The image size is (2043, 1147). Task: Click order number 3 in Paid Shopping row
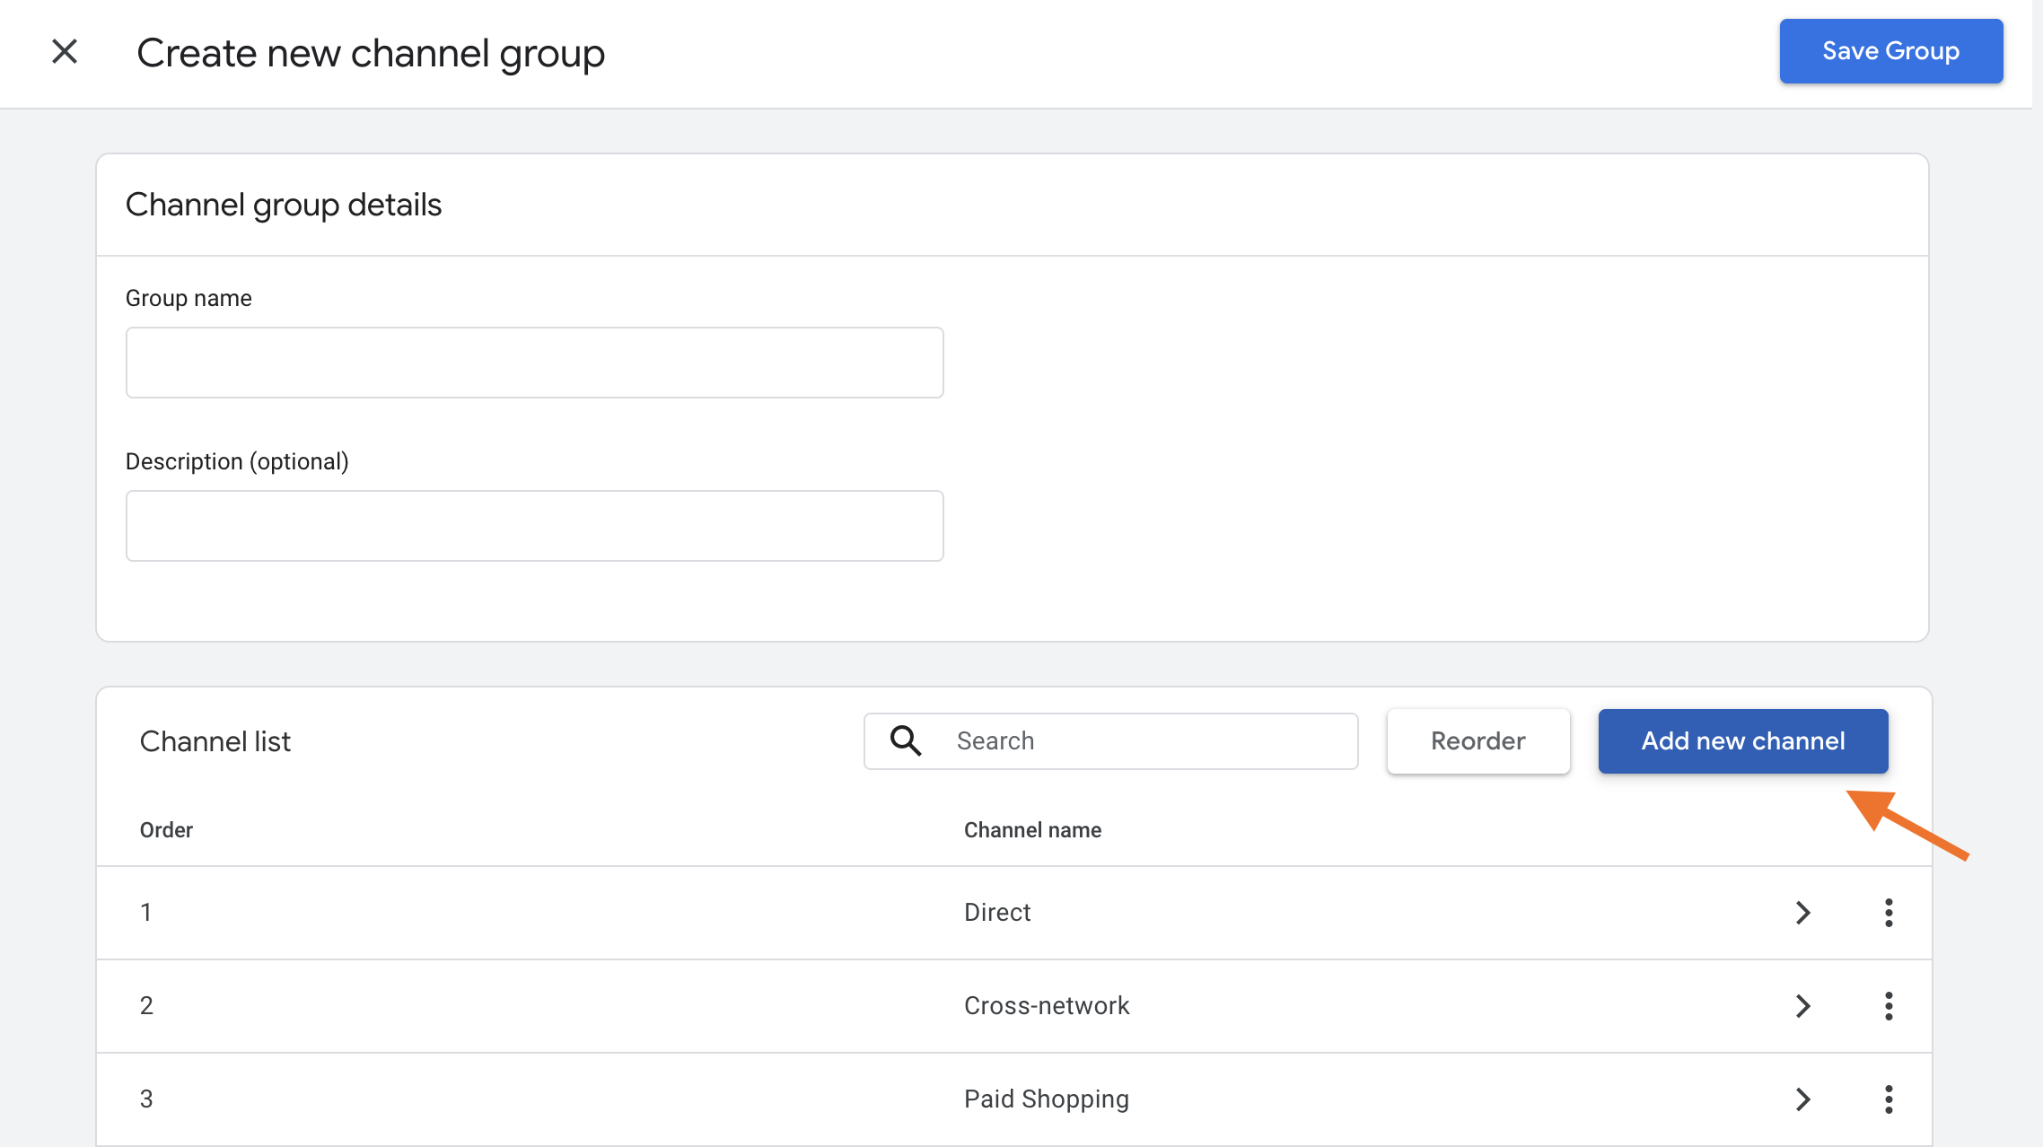146,1099
